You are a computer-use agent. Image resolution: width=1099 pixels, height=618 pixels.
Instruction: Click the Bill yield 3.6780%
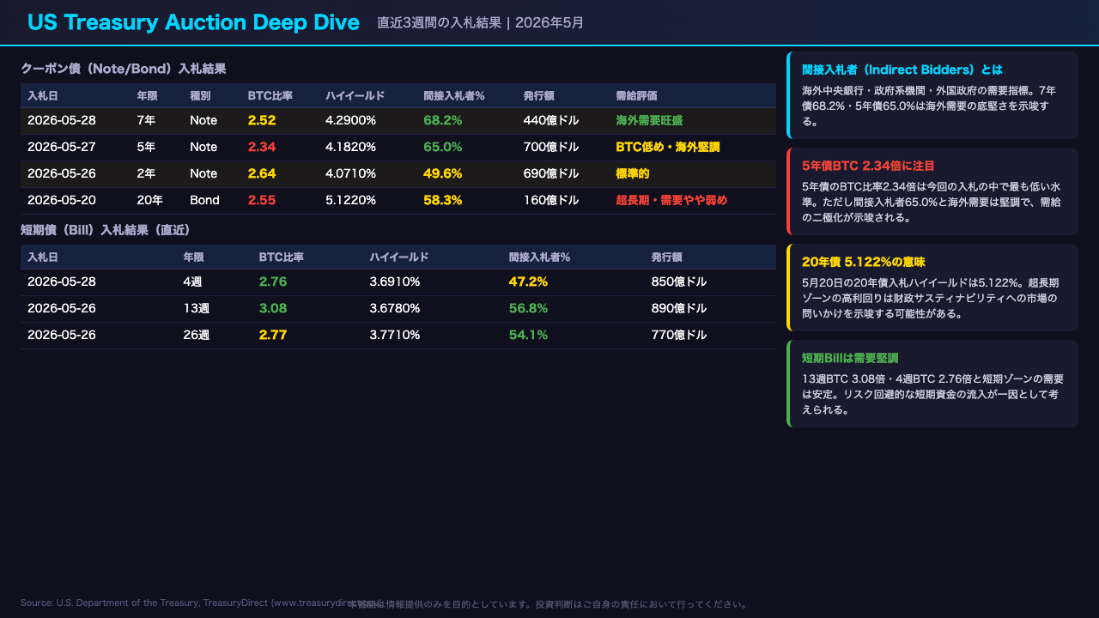395,308
